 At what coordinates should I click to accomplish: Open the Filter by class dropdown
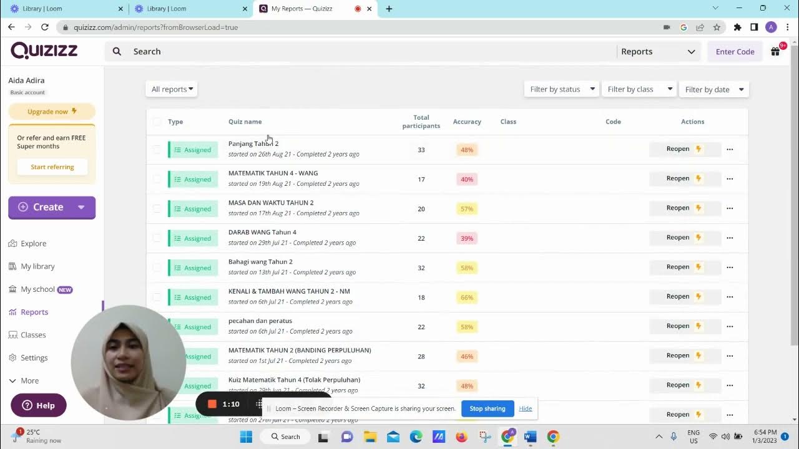[639, 89]
